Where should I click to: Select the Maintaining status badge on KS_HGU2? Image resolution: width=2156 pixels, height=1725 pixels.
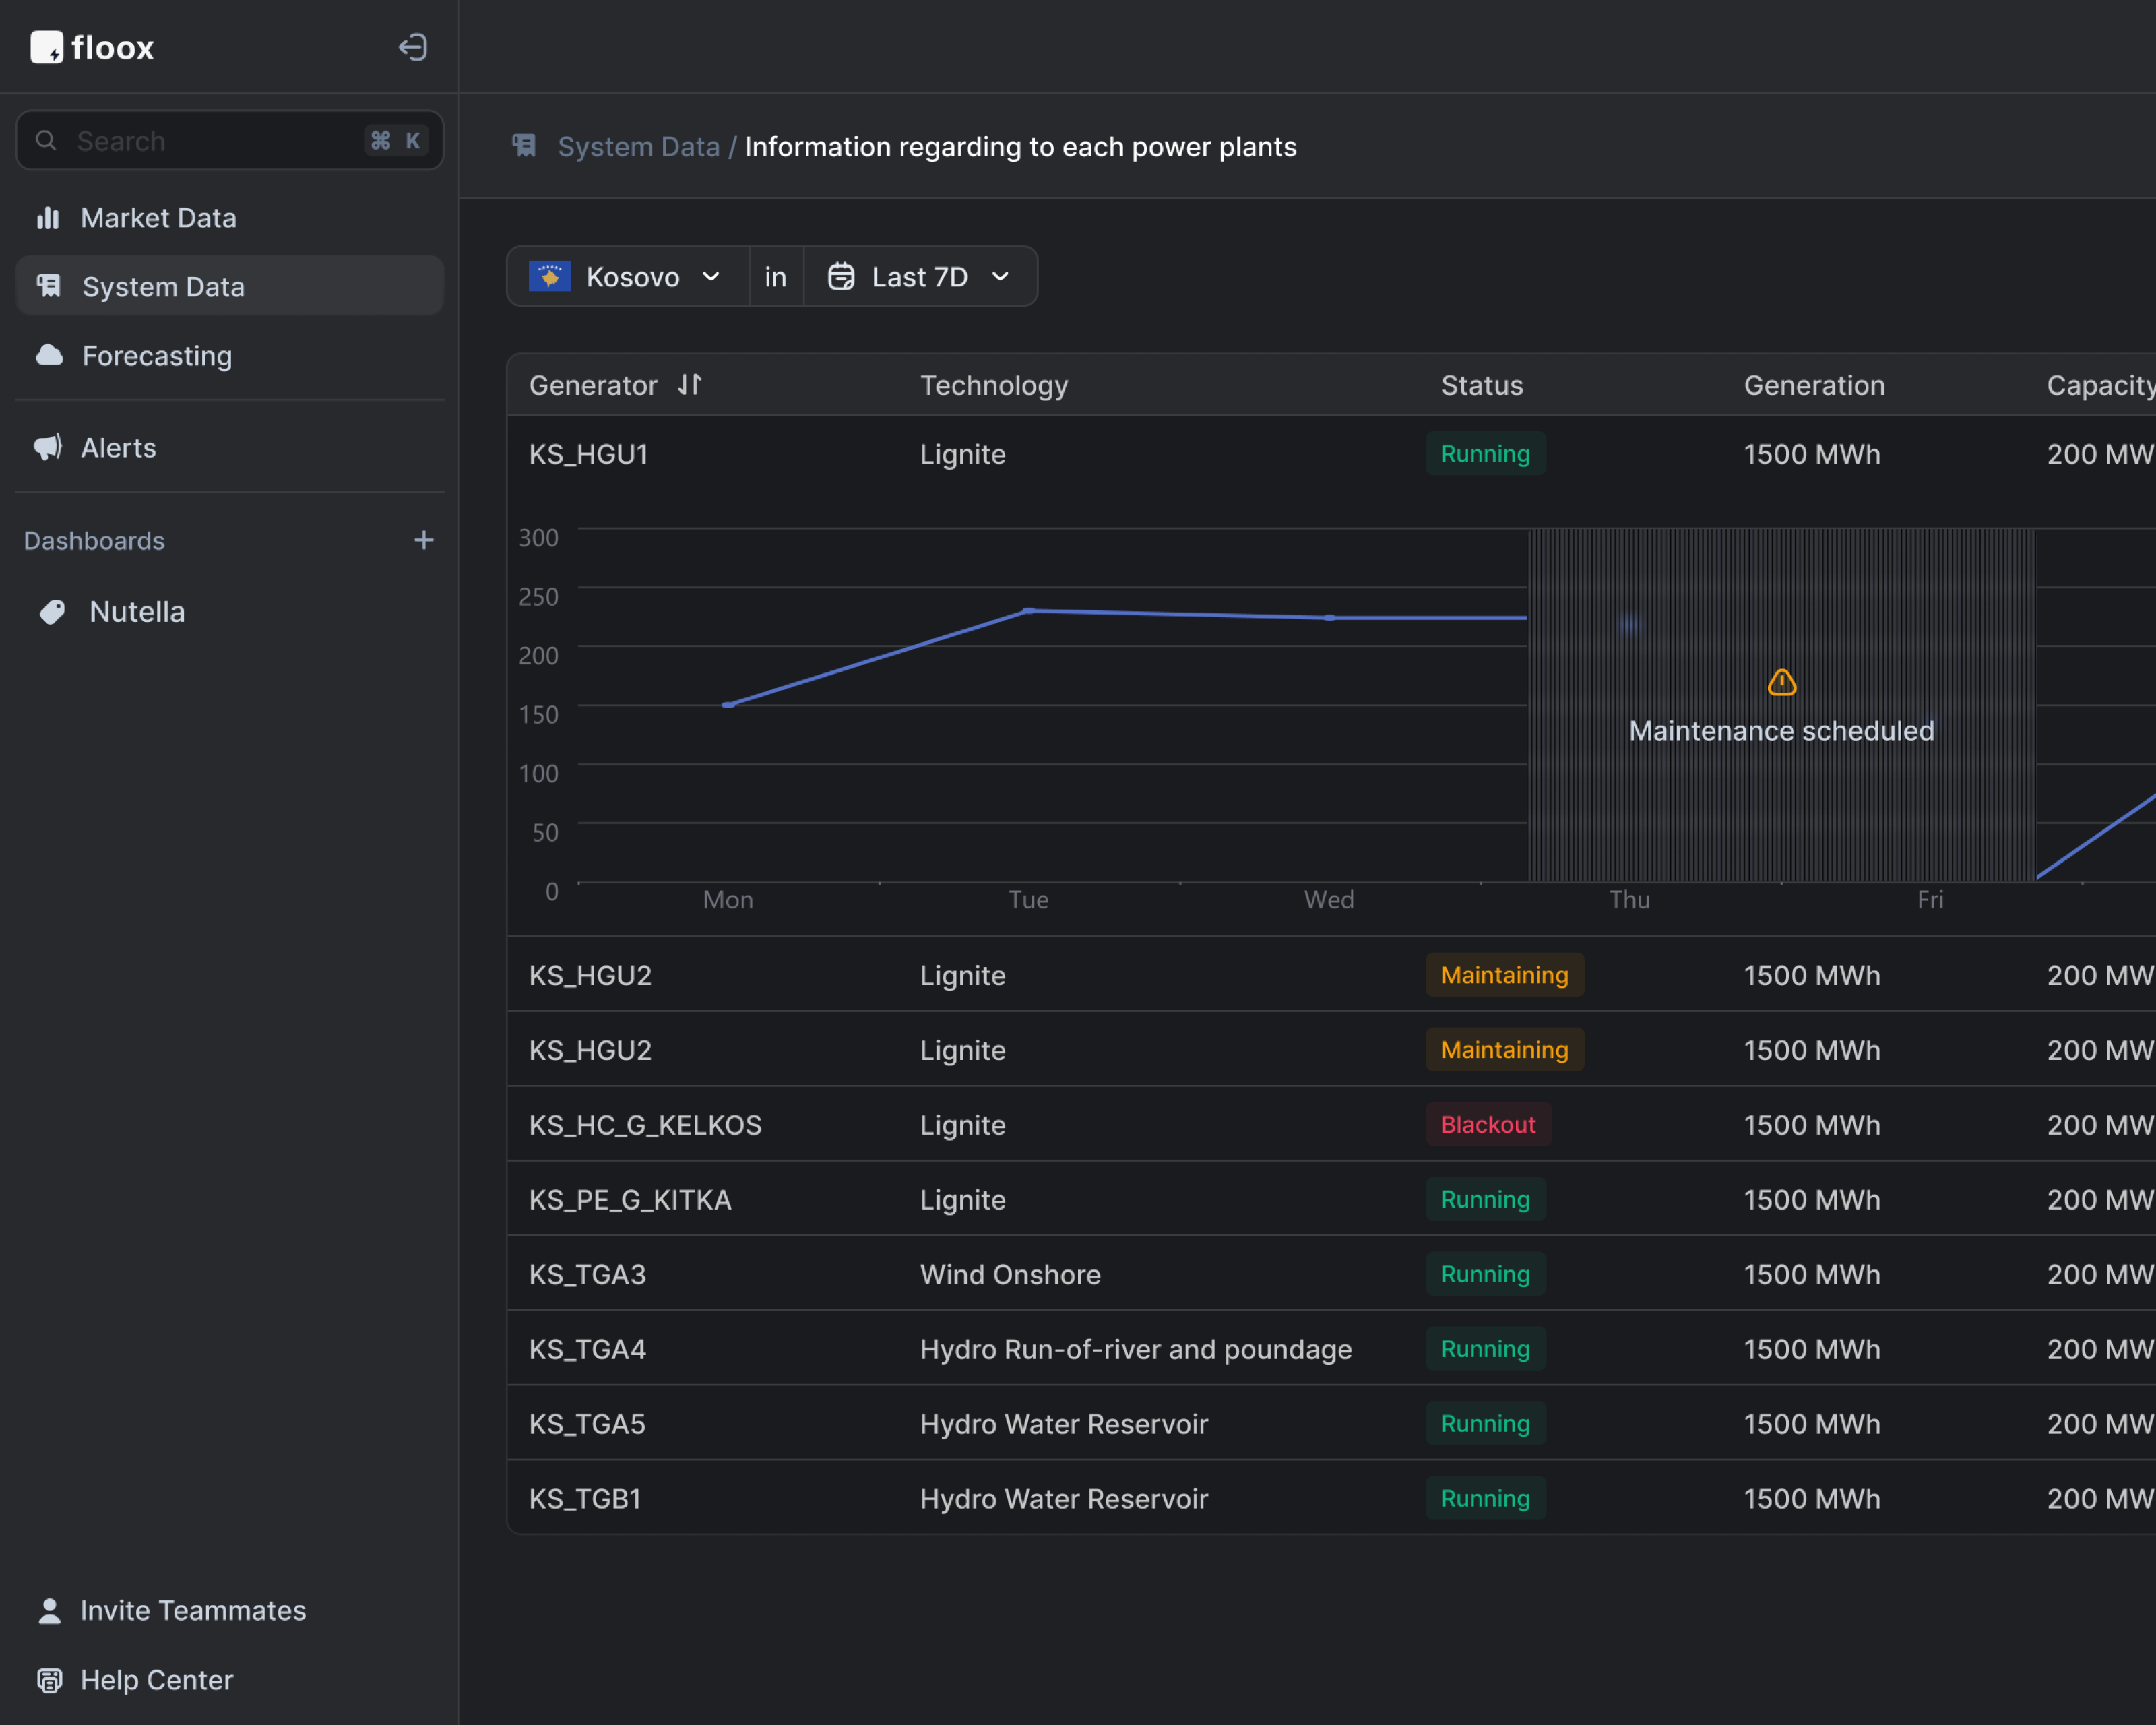click(x=1504, y=975)
